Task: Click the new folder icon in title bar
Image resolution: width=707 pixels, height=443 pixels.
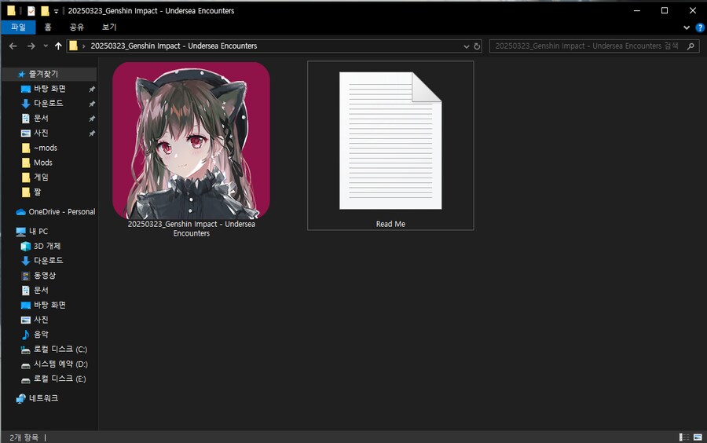Action: coord(45,11)
